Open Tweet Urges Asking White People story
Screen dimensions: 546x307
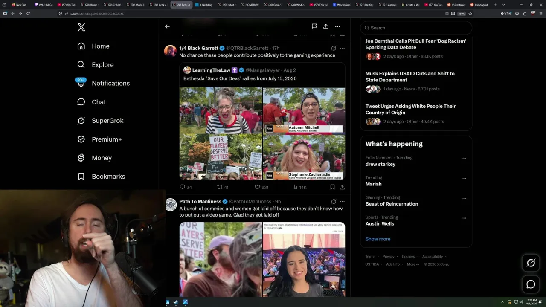(x=416, y=113)
